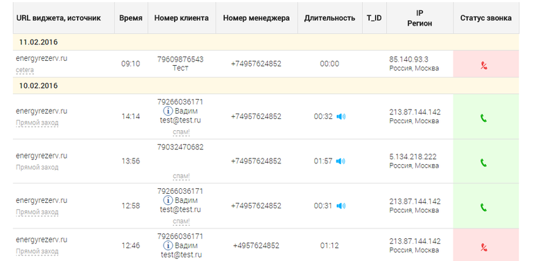
Task: Click Прямой заход source in the 14:14 row
Action: tap(37, 123)
